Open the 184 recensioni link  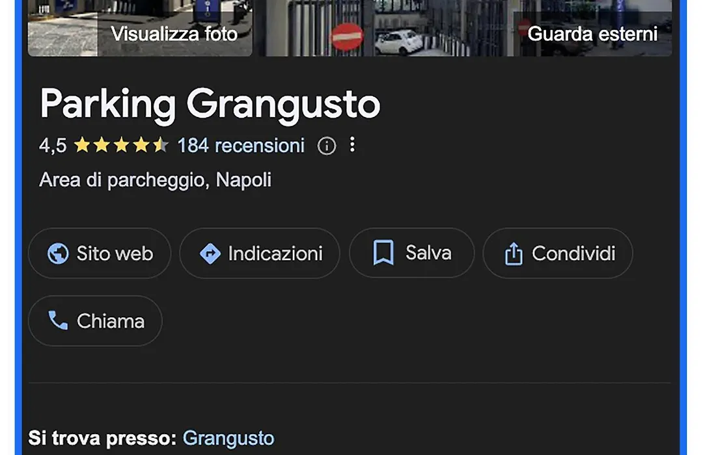(x=241, y=146)
